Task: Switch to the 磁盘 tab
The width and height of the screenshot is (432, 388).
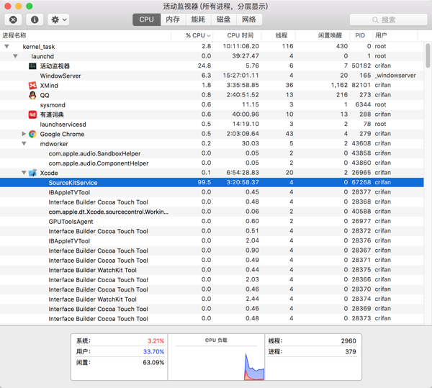Action: click(223, 19)
